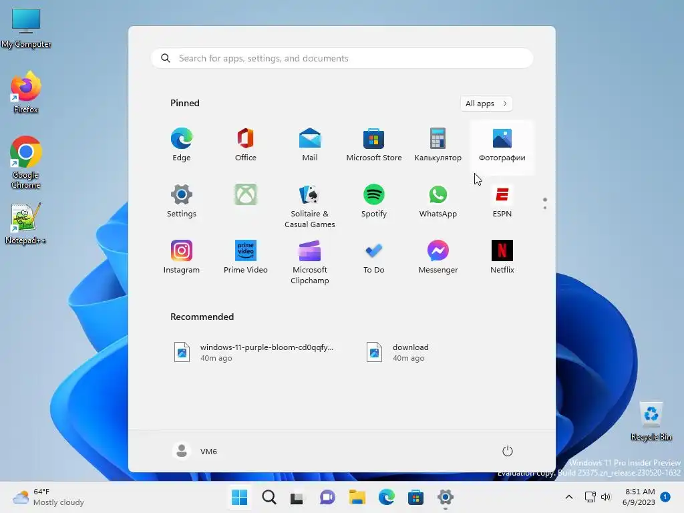
Task: Open the VM6 user account menu
Action: pos(194,451)
